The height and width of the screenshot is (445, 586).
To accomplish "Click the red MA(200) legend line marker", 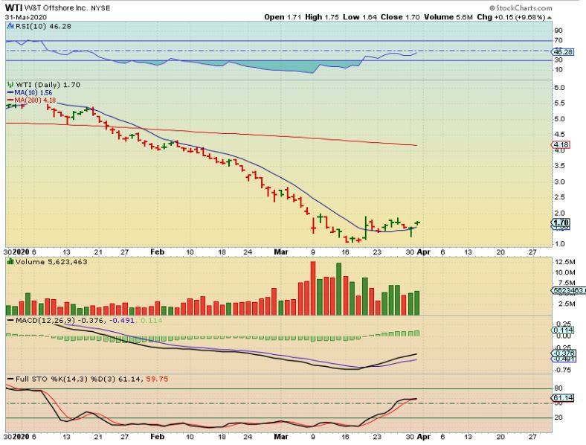I will coord(10,100).
